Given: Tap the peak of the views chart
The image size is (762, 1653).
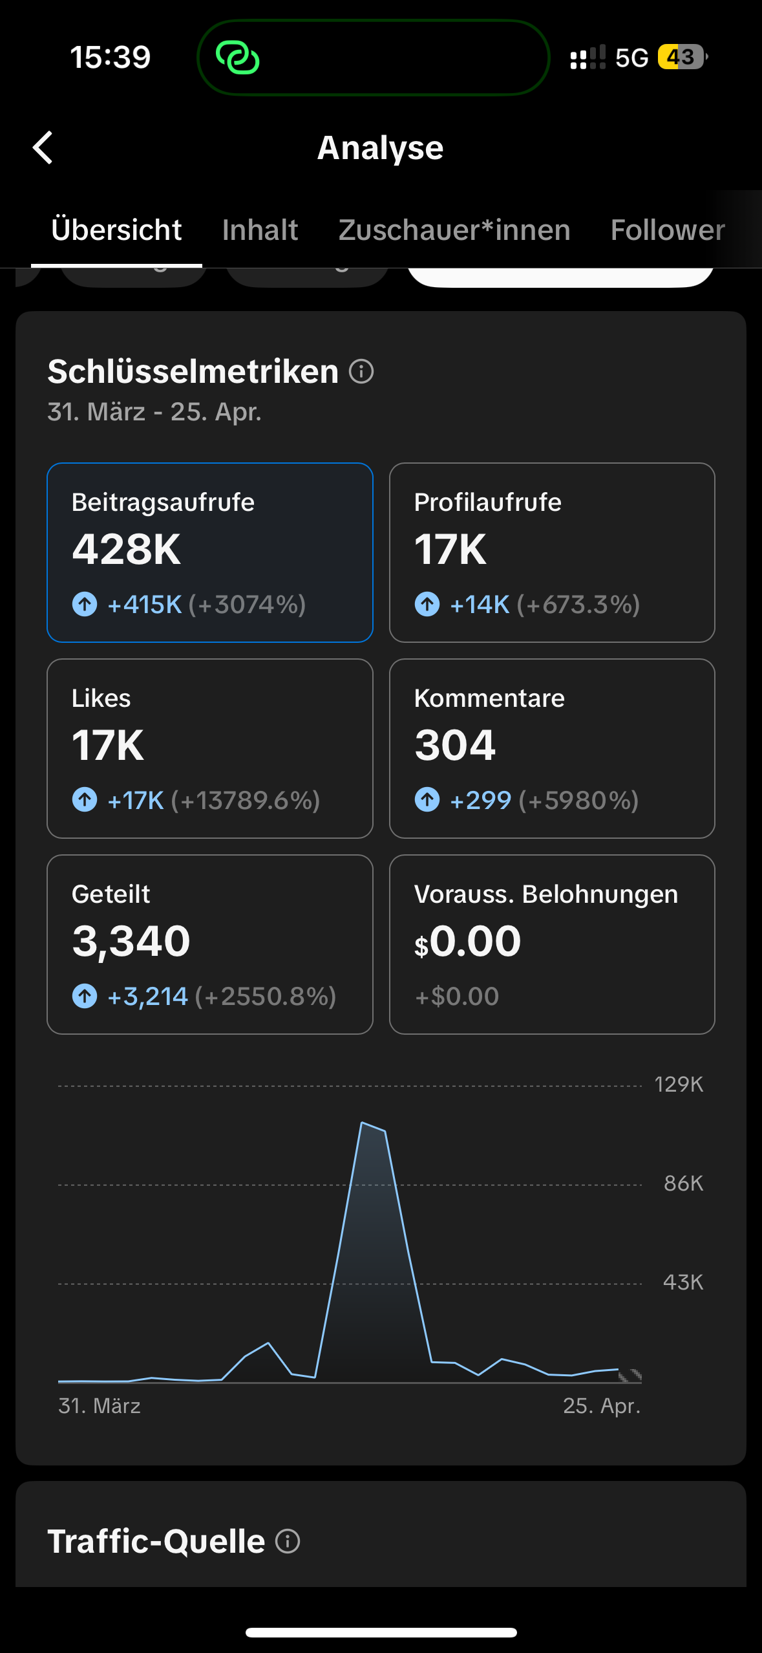Looking at the screenshot, I should (x=363, y=1123).
